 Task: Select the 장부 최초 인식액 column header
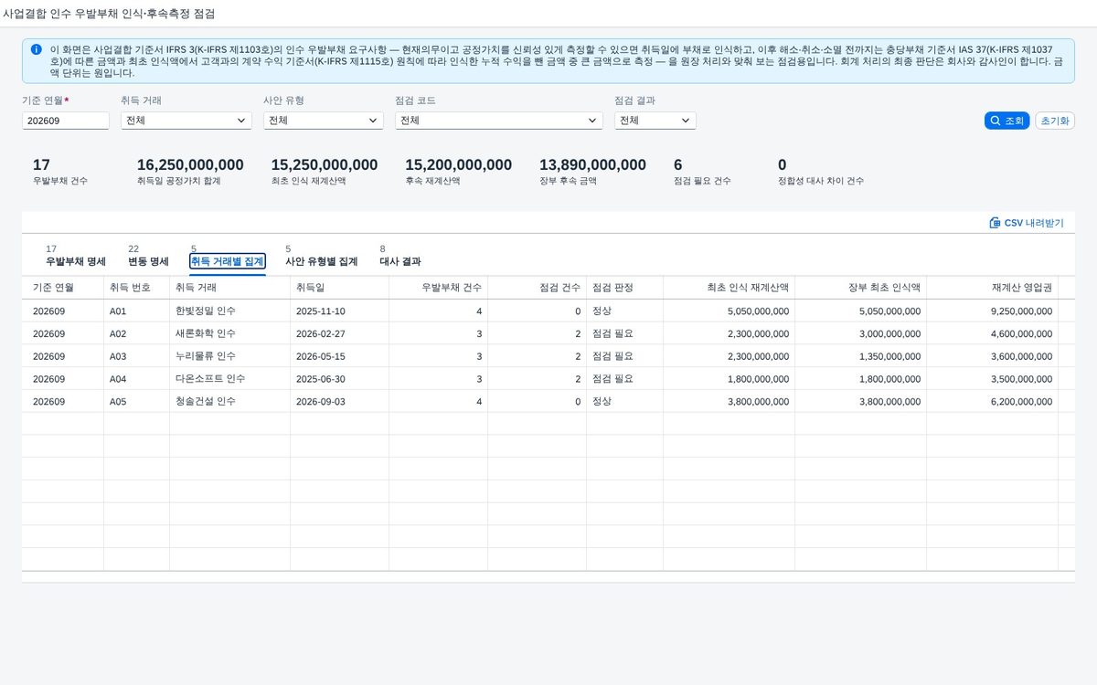tap(861, 287)
